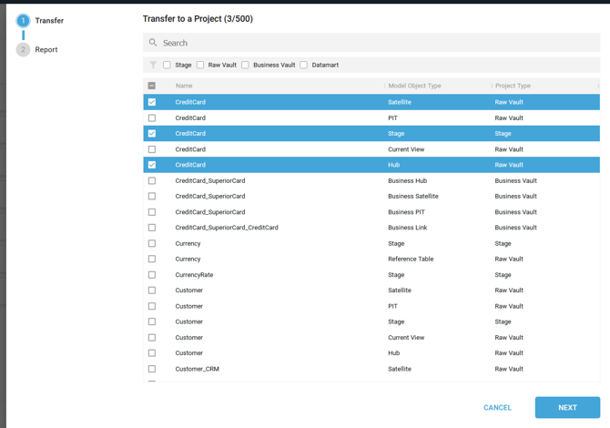610x428 pixels.
Task: Enable the Datamart filter checkbox
Action: [x=304, y=66]
